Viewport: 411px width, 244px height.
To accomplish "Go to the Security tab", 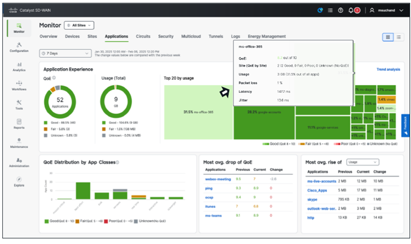I will pos(166,37).
